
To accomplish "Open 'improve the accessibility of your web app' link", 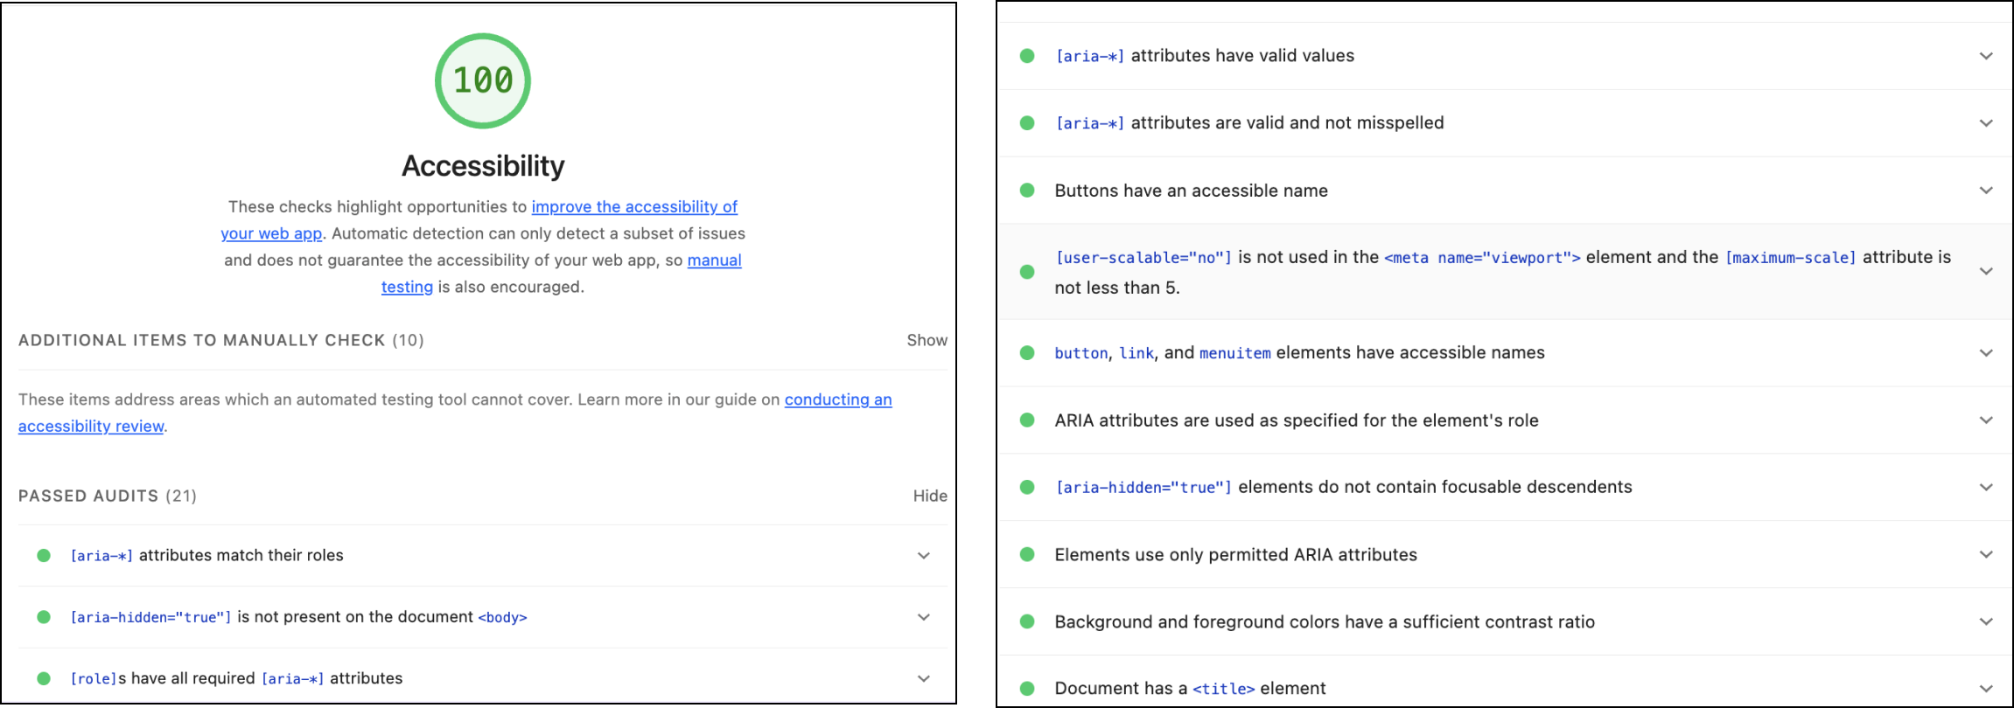I will pos(633,207).
